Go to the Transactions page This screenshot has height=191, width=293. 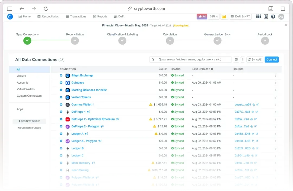(76, 17)
